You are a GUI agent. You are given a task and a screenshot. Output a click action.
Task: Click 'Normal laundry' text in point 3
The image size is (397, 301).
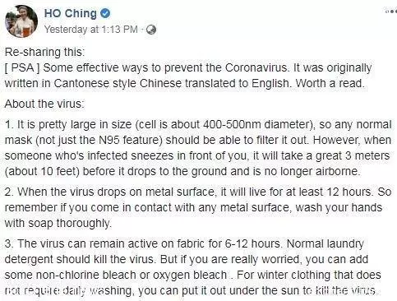click(x=325, y=243)
